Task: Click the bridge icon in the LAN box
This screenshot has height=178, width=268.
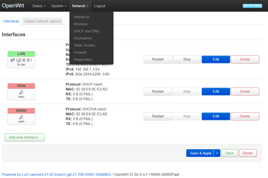Action: (13, 60)
